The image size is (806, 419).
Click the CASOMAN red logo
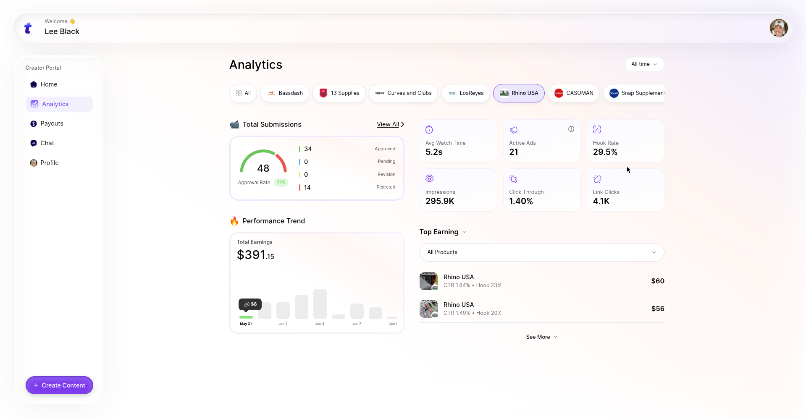pos(559,93)
